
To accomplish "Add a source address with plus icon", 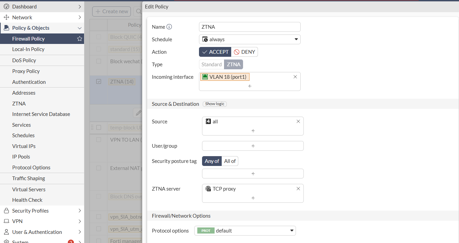I will point(253,130).
